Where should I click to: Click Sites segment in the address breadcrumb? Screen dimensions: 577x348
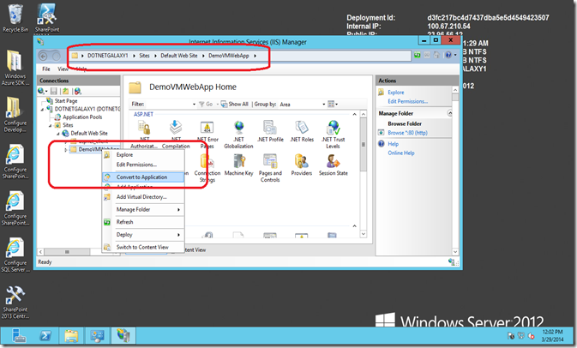(144, 56)
